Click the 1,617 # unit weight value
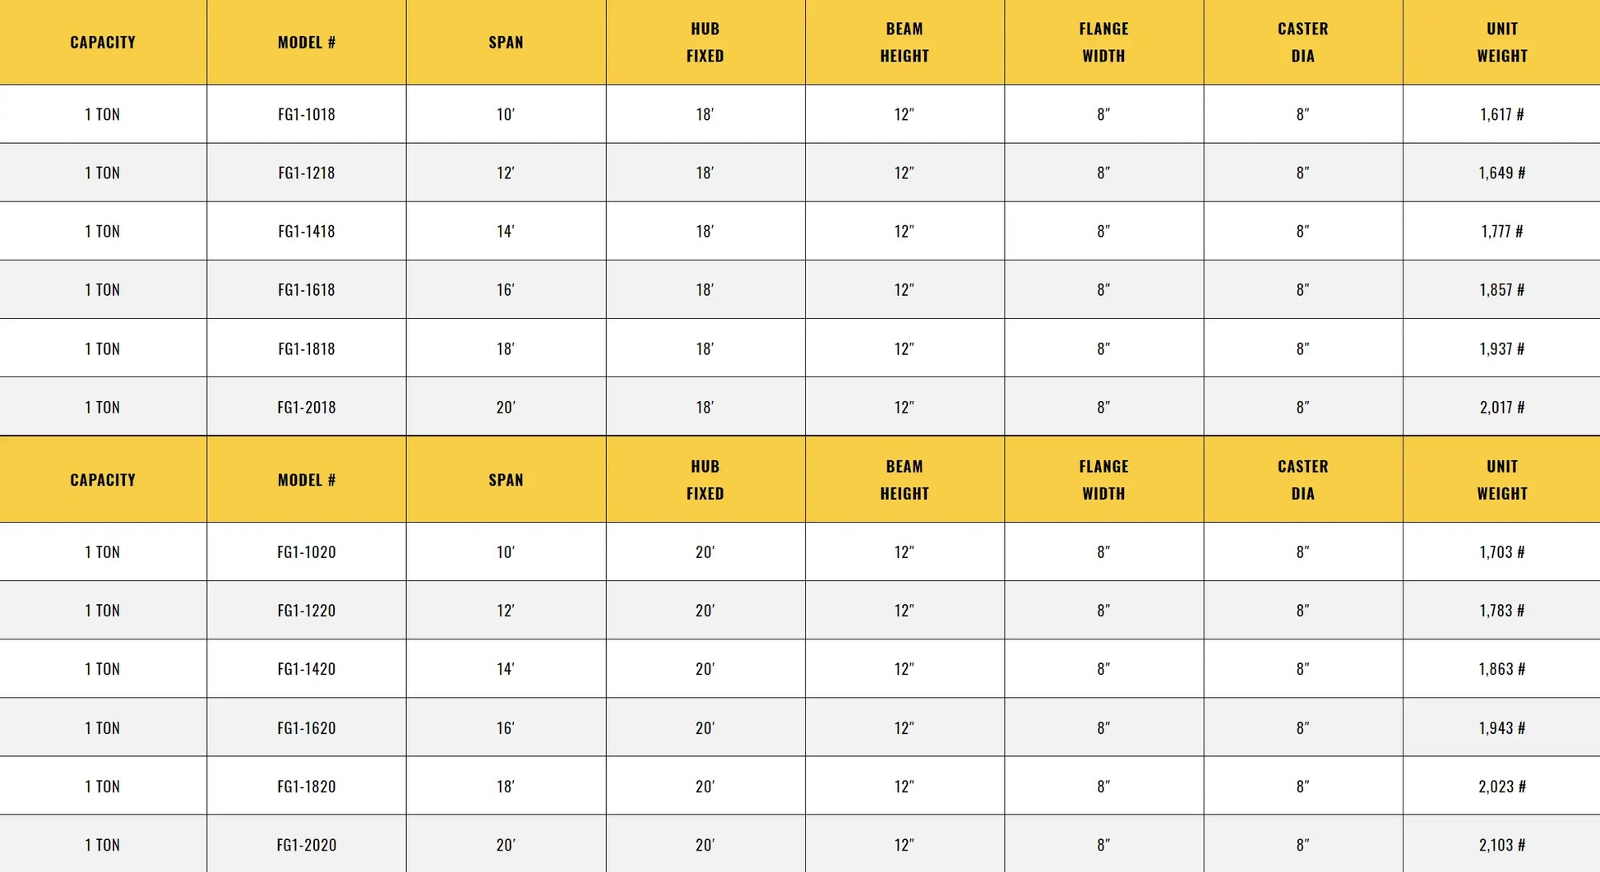1600x872 pixels. [1501, 114]
